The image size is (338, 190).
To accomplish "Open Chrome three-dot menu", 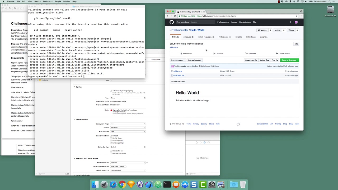I will click(301, 16).
